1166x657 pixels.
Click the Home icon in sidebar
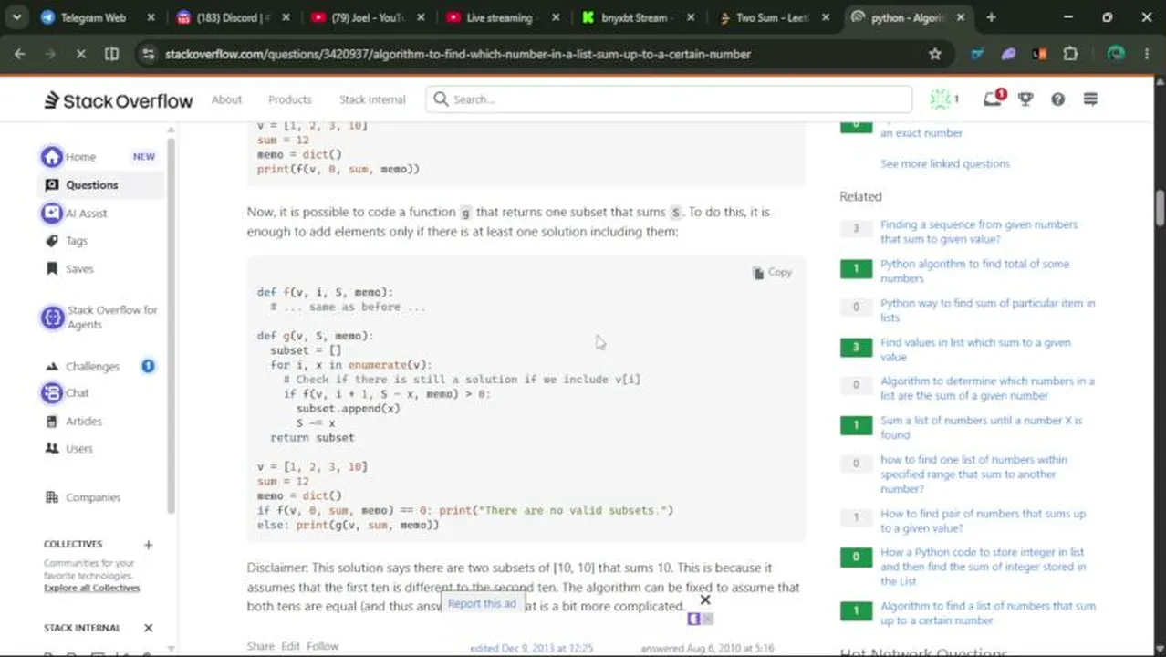tap(52, 157)
